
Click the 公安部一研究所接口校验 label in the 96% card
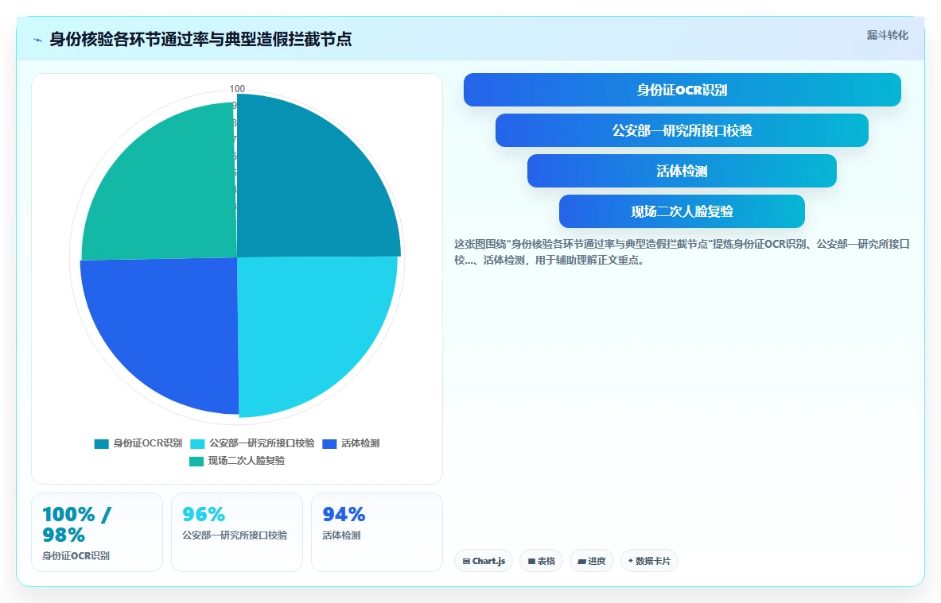tap(235, 535)
